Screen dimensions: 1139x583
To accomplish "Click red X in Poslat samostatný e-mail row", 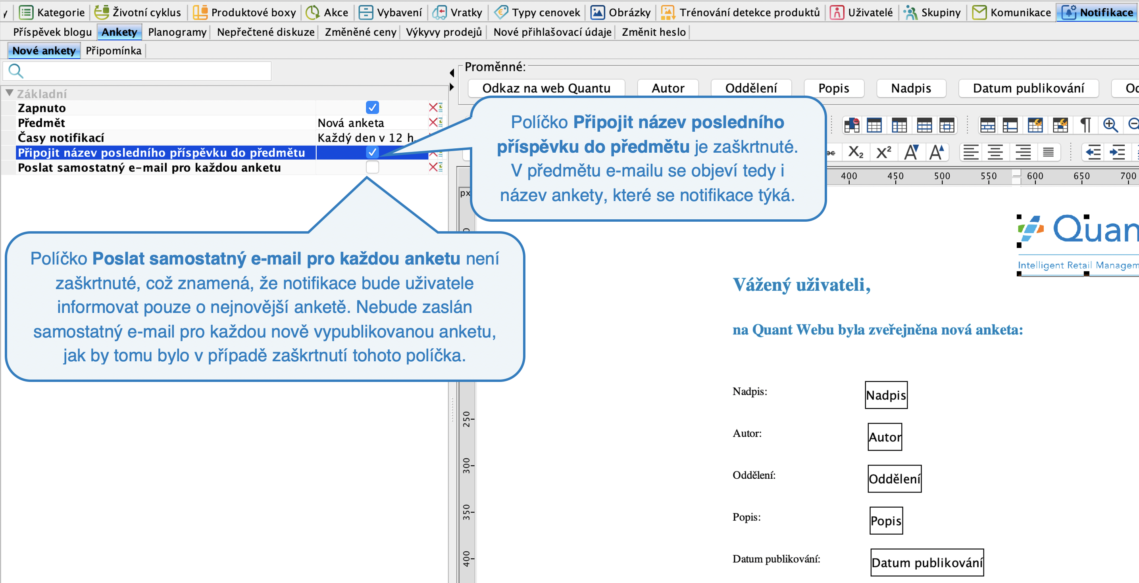I will click(433, 167).
